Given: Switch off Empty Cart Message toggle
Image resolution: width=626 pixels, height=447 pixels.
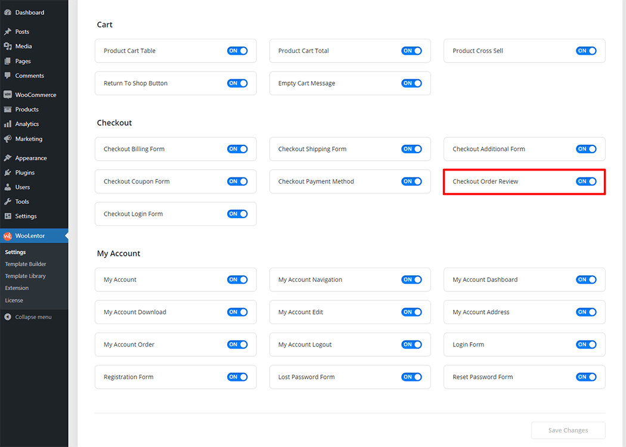Looking at the screenshot, I should (x=411, y=83).
